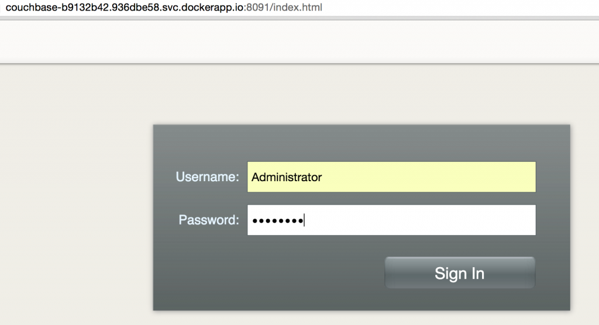
Task: Click the masked password dots
Action: click(278, 221)
